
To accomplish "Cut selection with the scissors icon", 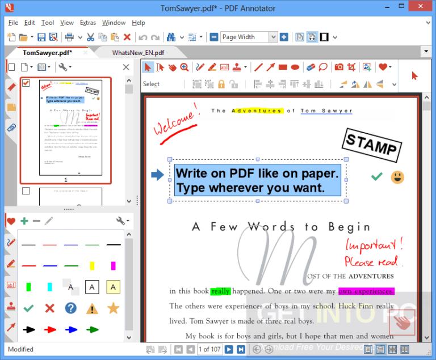I will click(90, 37).
